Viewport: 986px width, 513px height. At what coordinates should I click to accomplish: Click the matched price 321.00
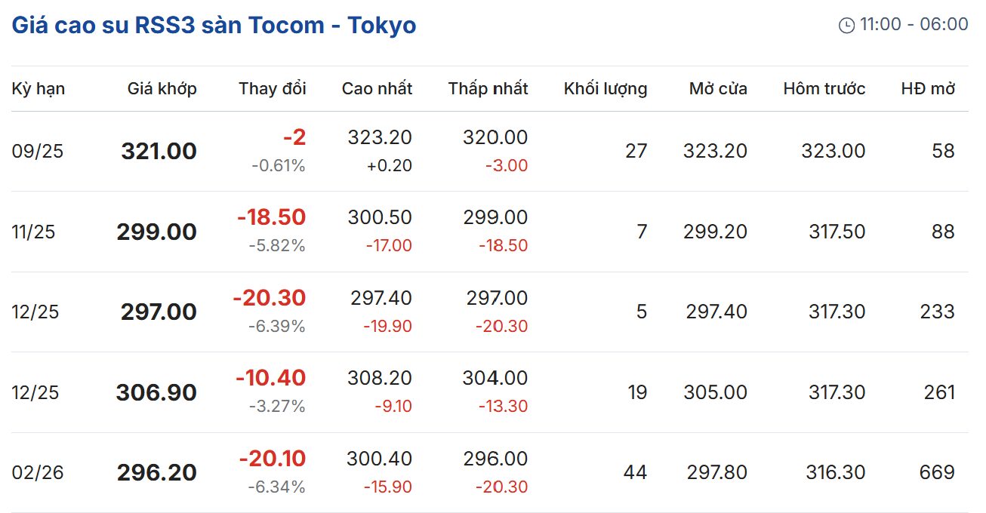pos(159,151)
